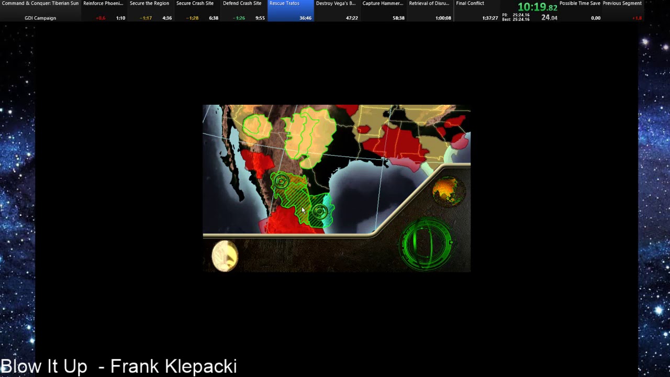The image size is (670, 377).
Task: Click the green radar scanner circle
Action: (x=427, y=245)
